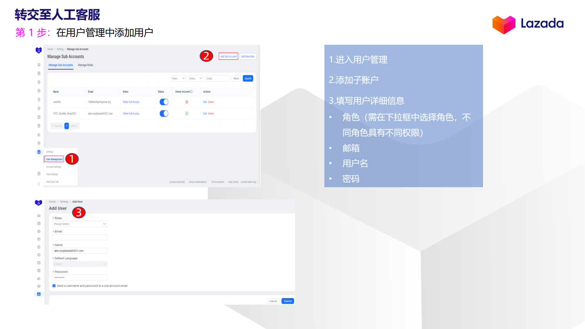Click the Previous pagination button

coord(57,126)
